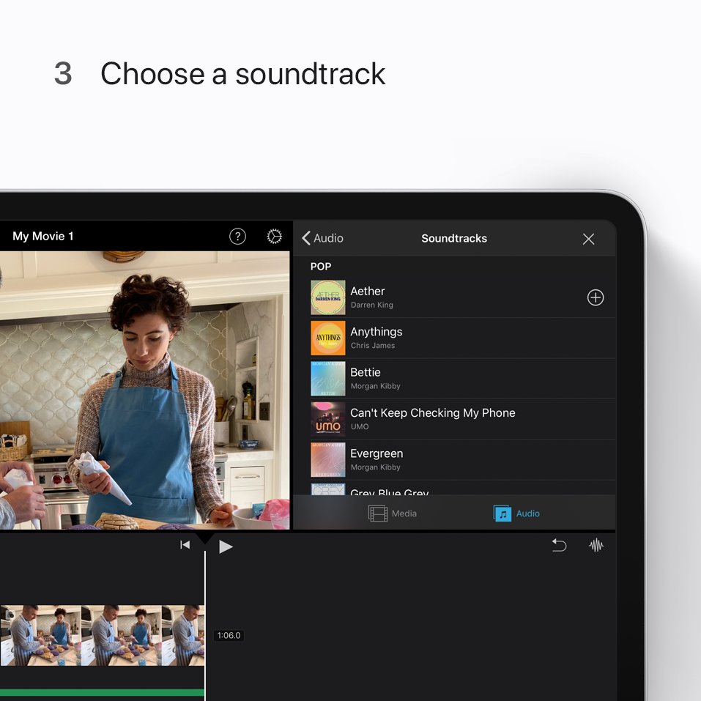Switch to the Audio tab

pyautogui.click(x=516, y=513)
